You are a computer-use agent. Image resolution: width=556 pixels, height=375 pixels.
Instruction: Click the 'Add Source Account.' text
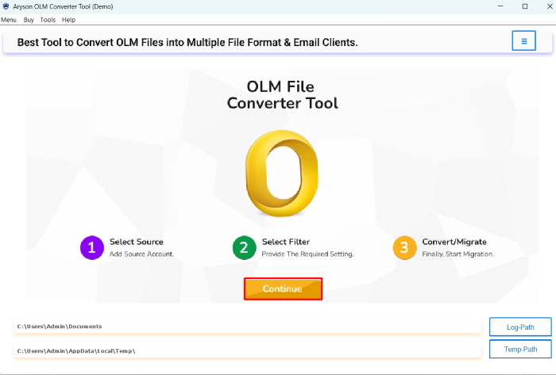(x=141, y=254)
